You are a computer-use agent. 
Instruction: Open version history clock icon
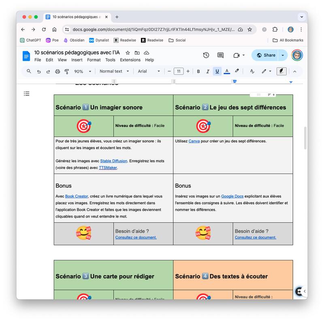coord(206,55)
